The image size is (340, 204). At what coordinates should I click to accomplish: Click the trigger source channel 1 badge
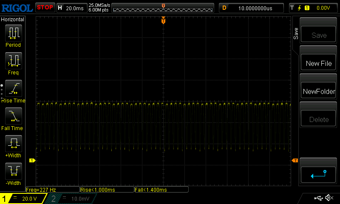[x=307, y=8]
